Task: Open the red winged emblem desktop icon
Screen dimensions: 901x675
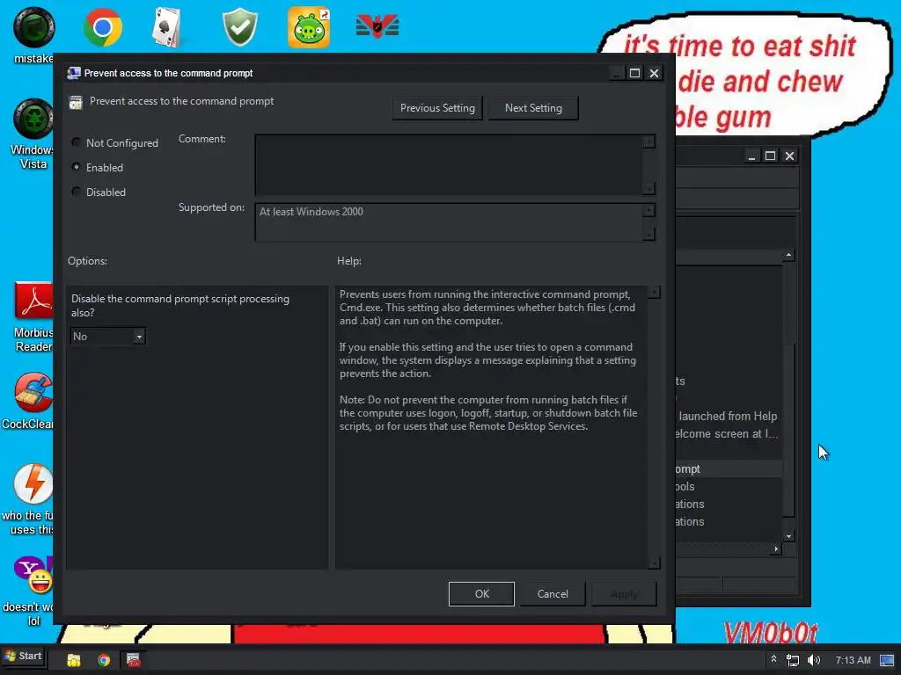Action: tap(377, 26)
